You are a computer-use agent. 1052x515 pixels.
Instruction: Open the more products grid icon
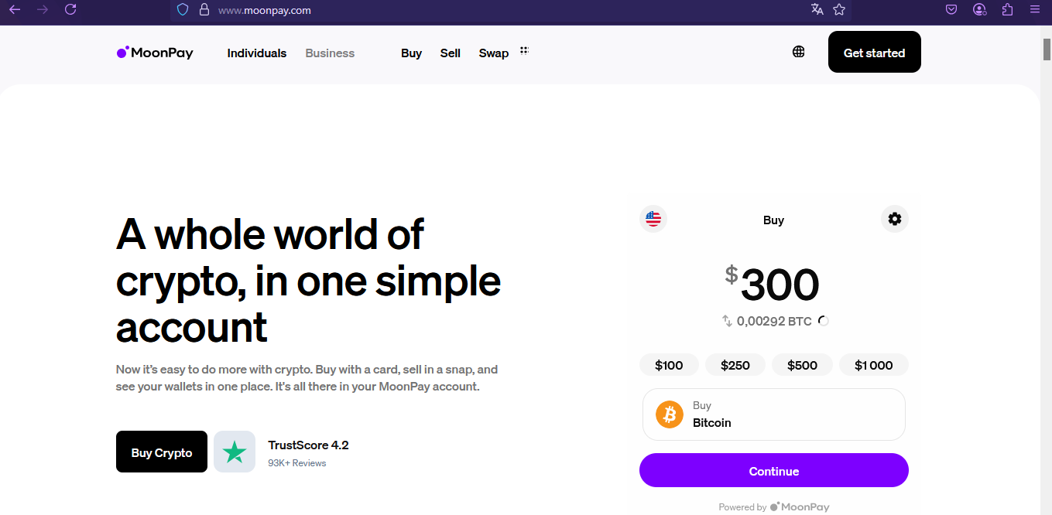[524, 50]
